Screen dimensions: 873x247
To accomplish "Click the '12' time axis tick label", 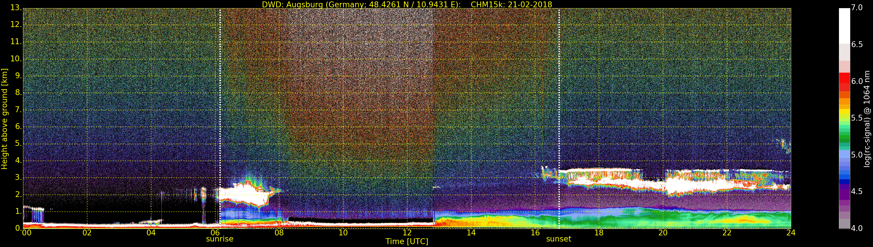I will [x=407, y=233].
